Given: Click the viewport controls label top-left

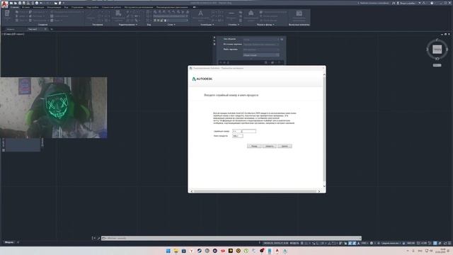Looking at the screenshot, I should 13,34.
